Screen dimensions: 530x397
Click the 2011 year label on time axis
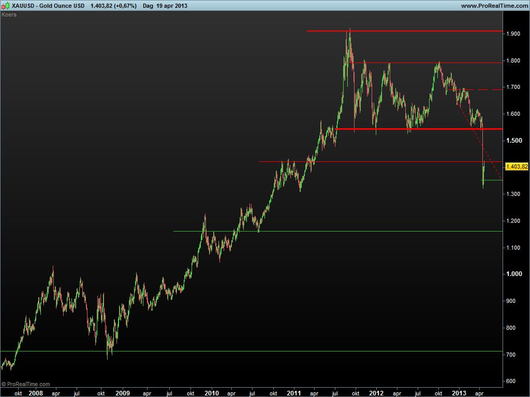coord(294,392)
